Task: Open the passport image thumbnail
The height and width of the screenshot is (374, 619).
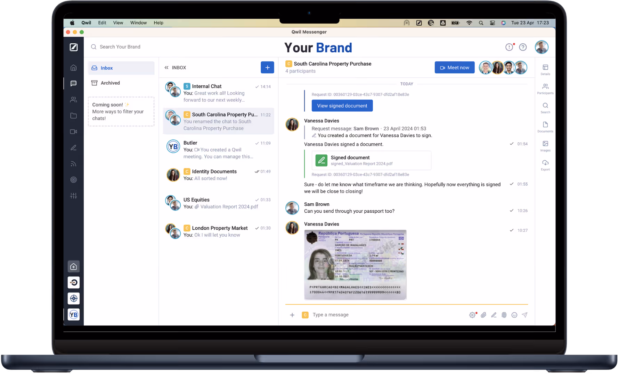Action: pyautogui.click(x=355, y=265)
